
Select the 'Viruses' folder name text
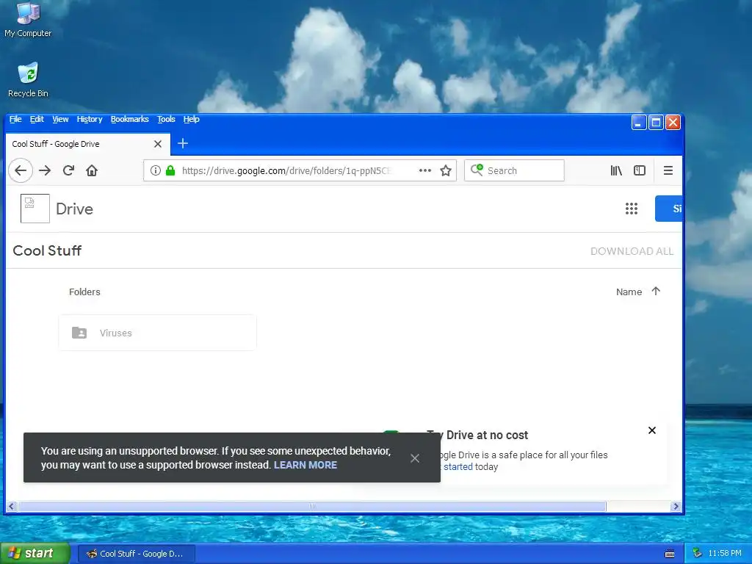[115, 333]
